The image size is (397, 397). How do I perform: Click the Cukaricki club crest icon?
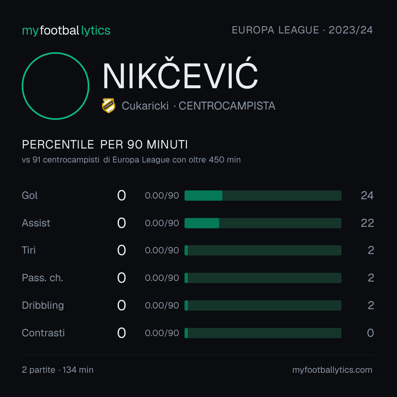[x=108, y=105]
